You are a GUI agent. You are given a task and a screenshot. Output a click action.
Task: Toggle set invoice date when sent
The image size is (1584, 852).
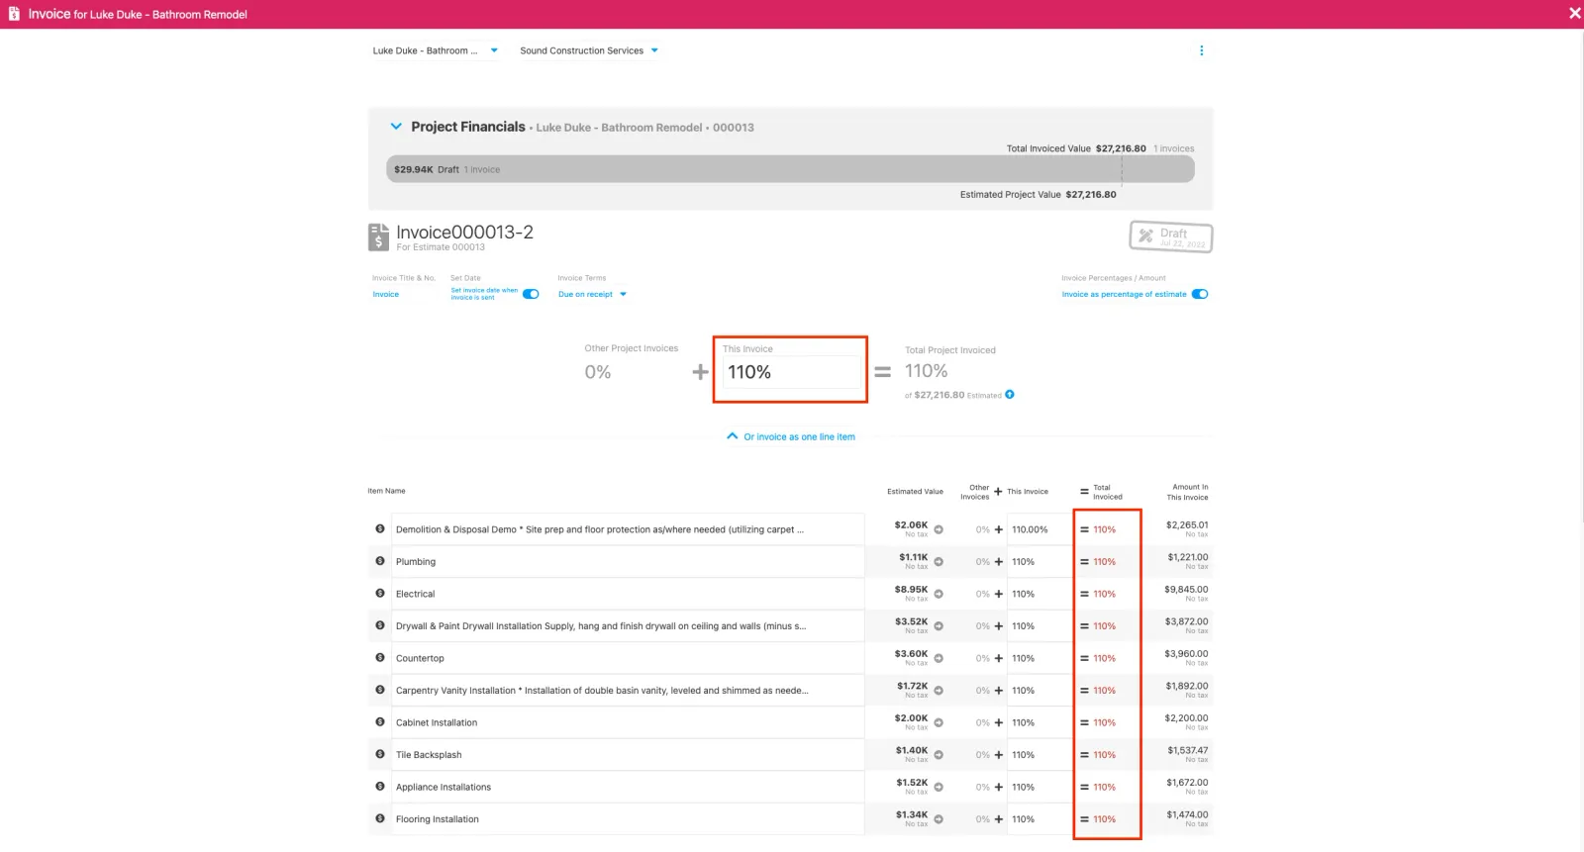point(531,294)
